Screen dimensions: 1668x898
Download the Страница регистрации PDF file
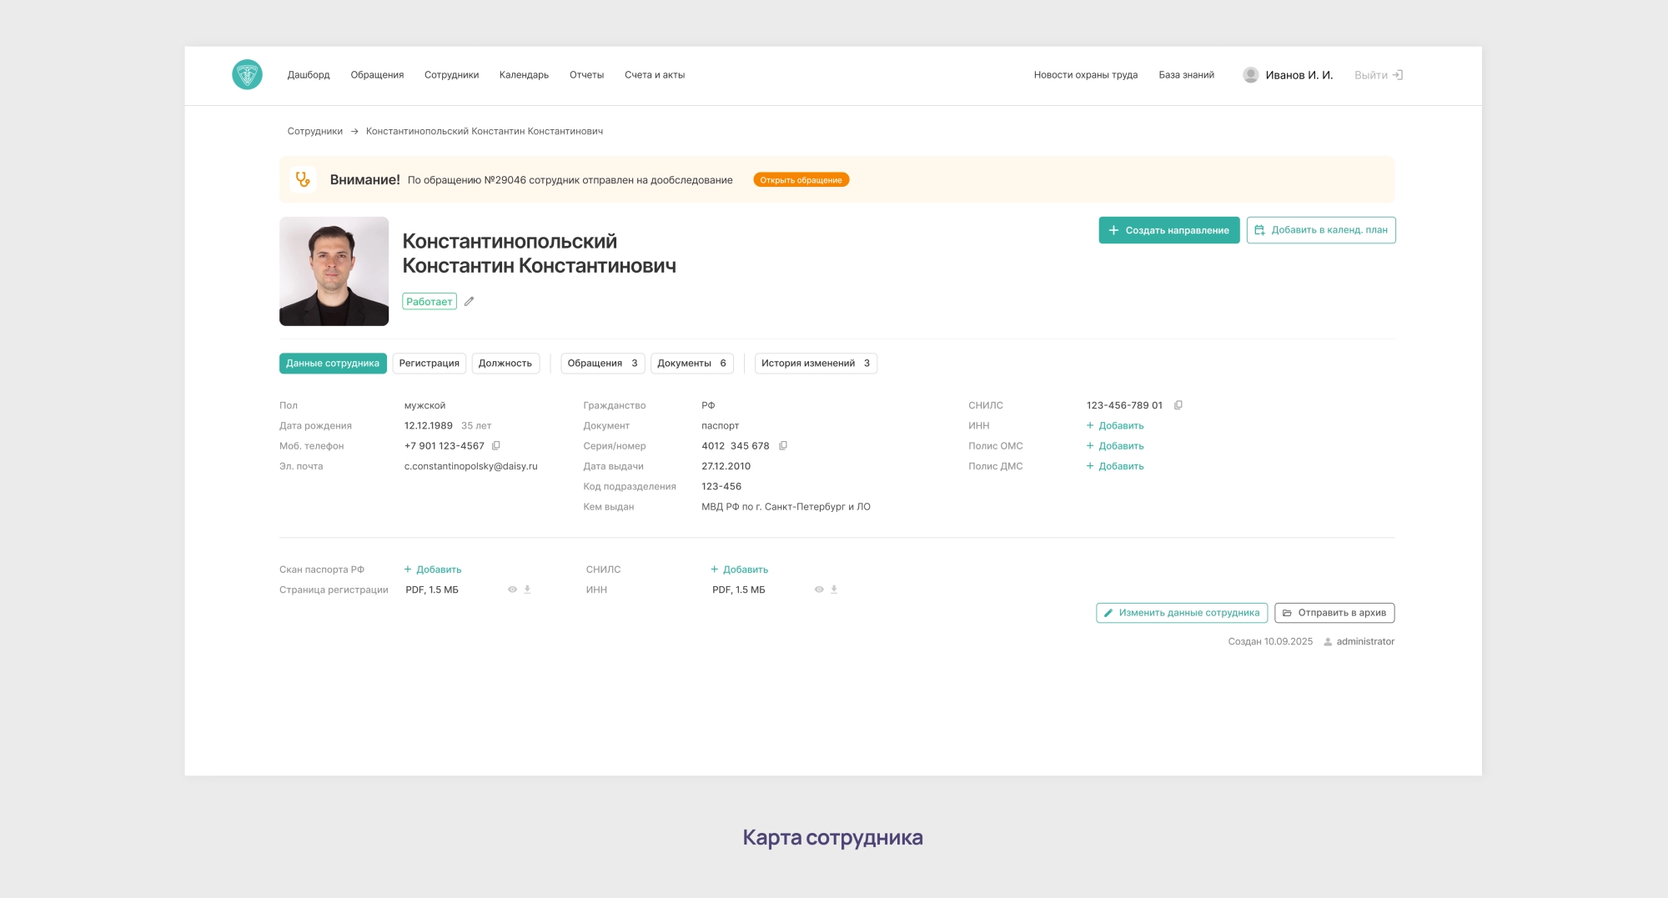pos(527,589)
